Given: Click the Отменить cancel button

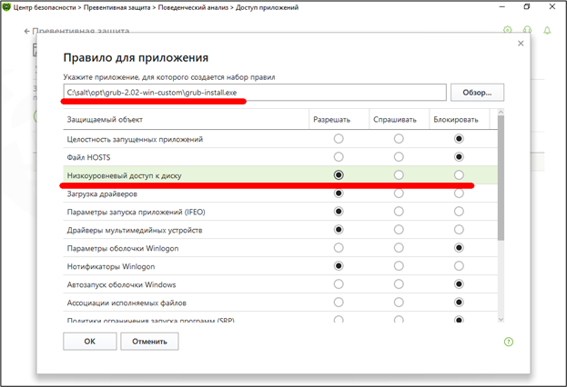Looking at the screenshot, I should pyautogui.click(x=149, y=342).
